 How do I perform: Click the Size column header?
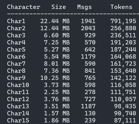pyautogui.click(x=59, y=7)
